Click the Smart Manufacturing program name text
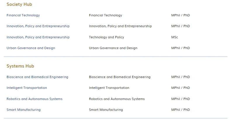Image resolution: width=231 pixels, height=124 pixels. pyautogui.click(x=106, y=110)
